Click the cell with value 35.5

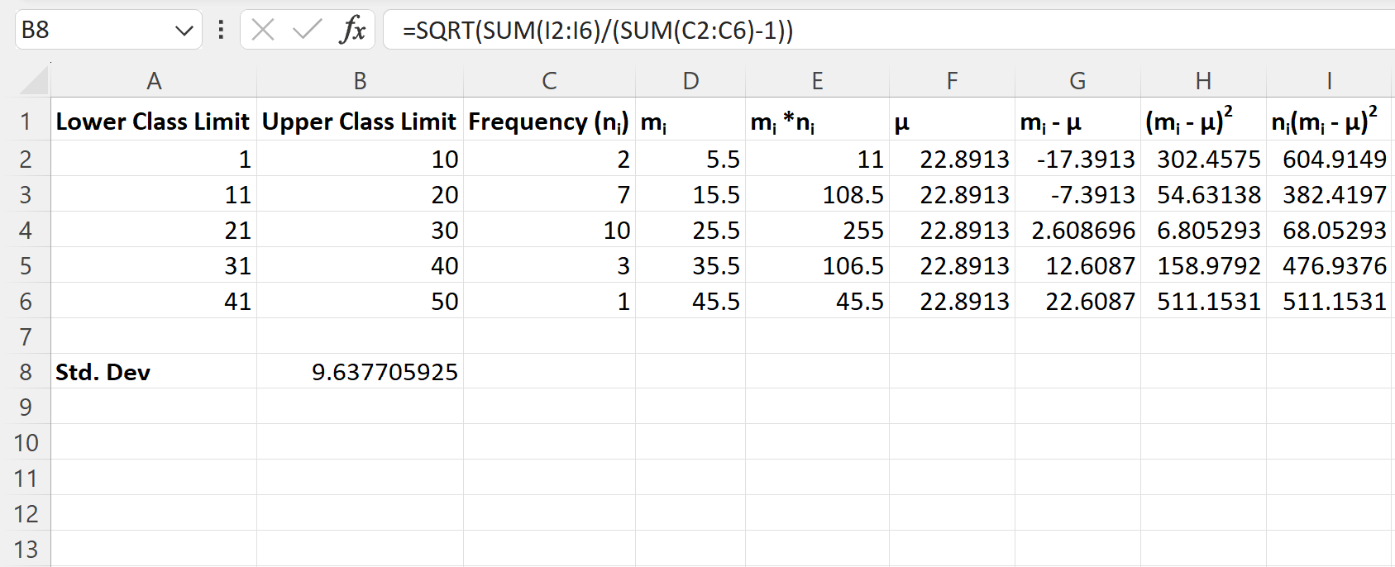pos(690,265)
